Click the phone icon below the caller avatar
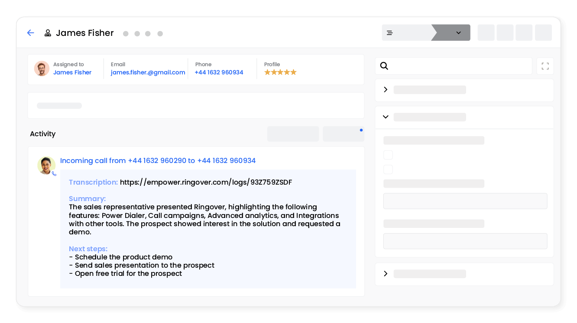The height and width of the screenshot is (323, 577). (x=54, y=173)
